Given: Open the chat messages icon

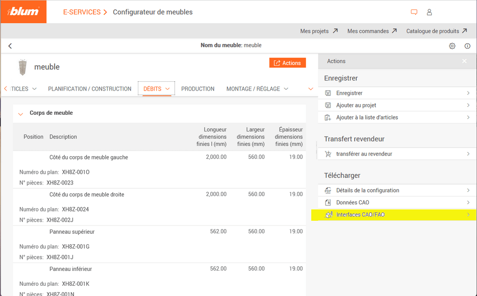Looking at the screenshot, I should [414, 12].
